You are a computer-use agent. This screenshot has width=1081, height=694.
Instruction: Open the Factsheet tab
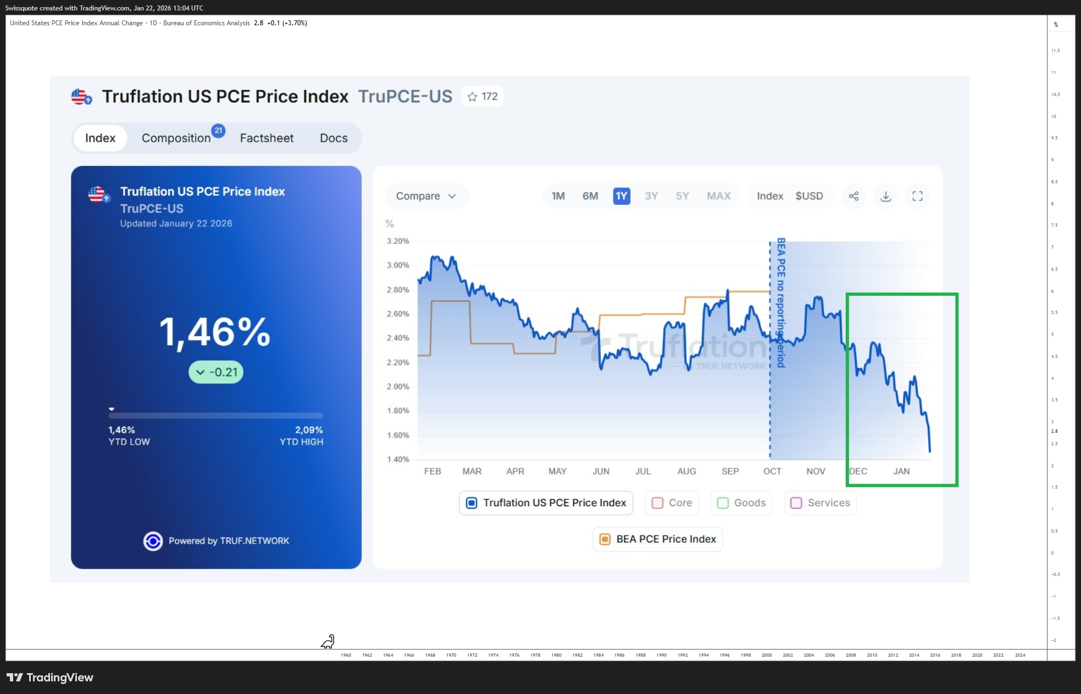(x=267, y=138)
